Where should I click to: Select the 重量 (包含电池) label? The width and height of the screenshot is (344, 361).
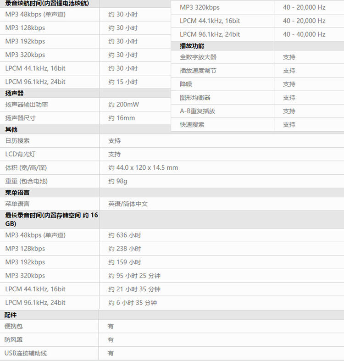[x=26, y=181]
